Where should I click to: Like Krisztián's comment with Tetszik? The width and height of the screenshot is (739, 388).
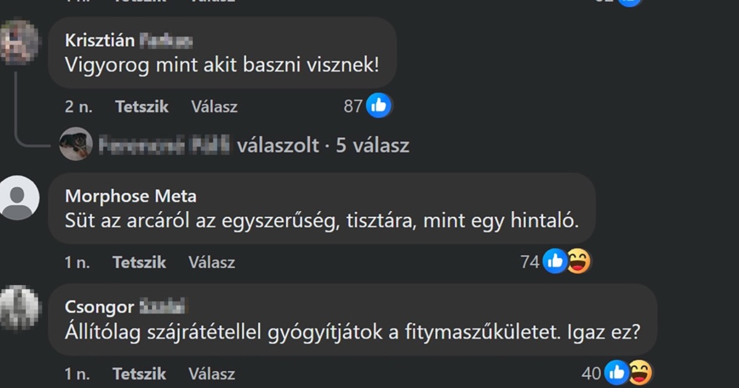[142, 107]
